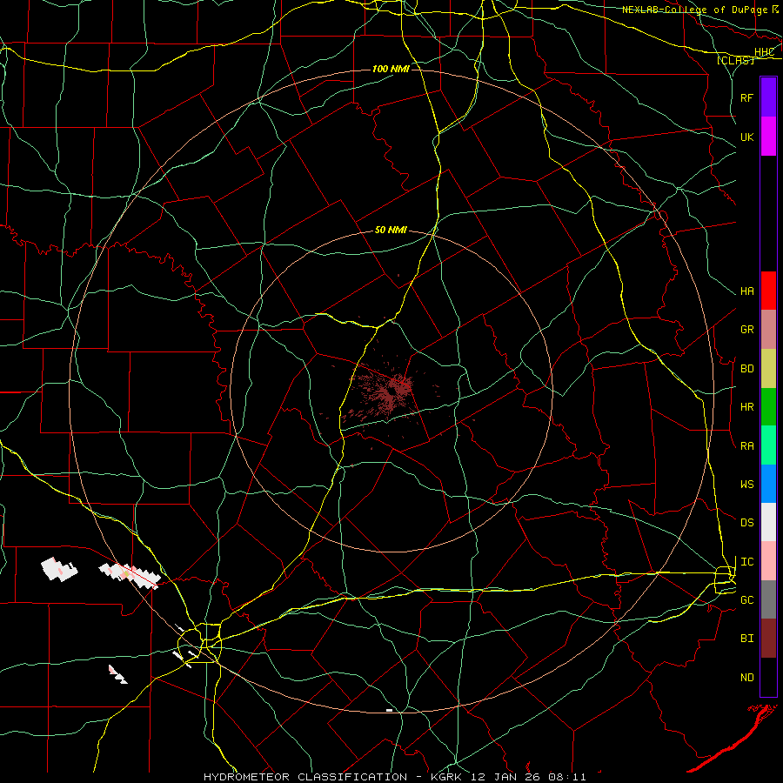
Task: Click the RA legend label
Action: click(746, 446)
